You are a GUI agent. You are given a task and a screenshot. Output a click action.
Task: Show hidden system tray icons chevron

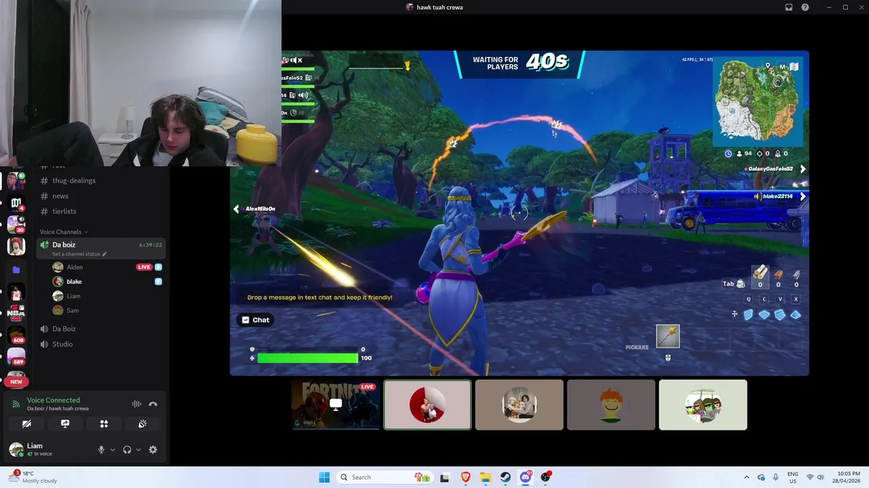[747, 477]
